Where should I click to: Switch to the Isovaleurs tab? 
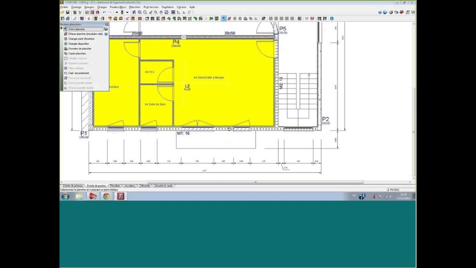click(130, 186)
